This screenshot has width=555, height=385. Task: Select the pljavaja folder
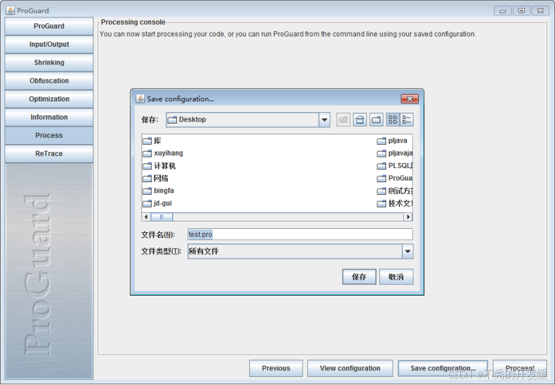pyautogui.click(x=395, y=153)
